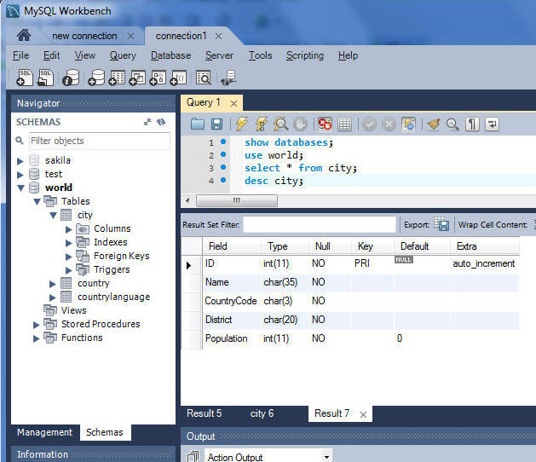Switch to the city 6 result tab
This screenshot has height=462, width=536.
coord(262,413)
